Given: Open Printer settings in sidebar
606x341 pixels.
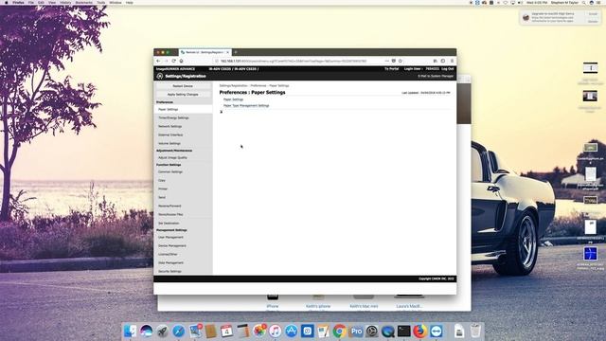Looking at the screenshot, I should click(163, 189).
